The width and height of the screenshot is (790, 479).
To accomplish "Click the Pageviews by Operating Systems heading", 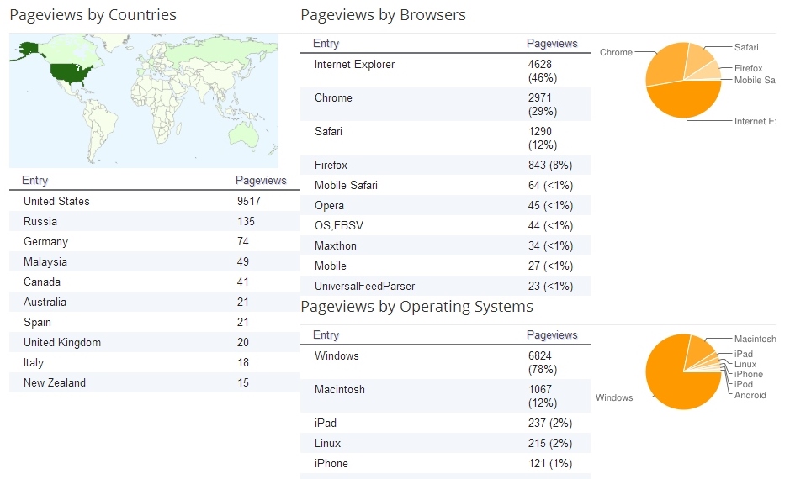I will point(417,307).
